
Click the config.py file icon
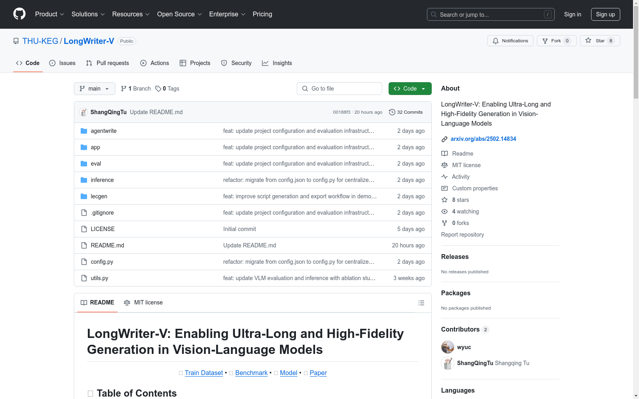[x=84, y=262]
